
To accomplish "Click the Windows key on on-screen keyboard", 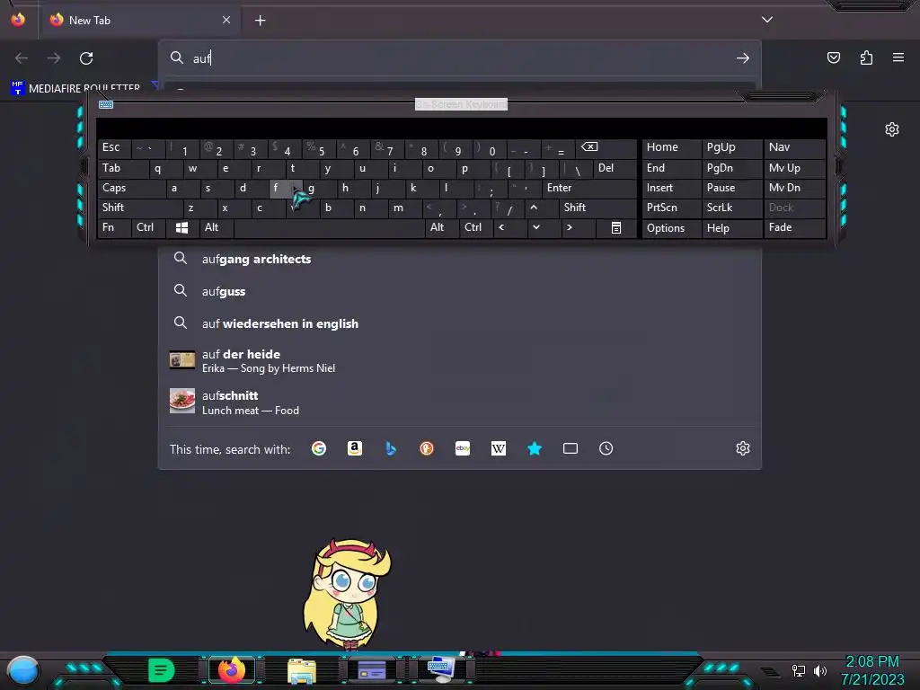I will pos(181,227).
